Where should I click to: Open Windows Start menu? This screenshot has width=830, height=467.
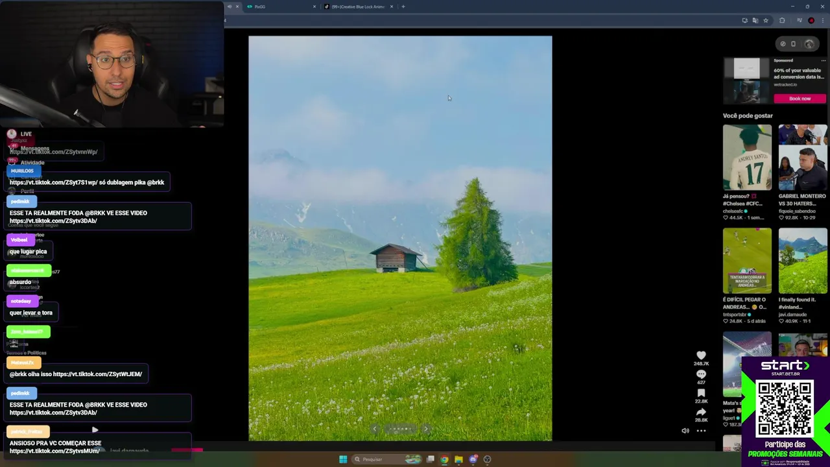click(x=343, y=459)
